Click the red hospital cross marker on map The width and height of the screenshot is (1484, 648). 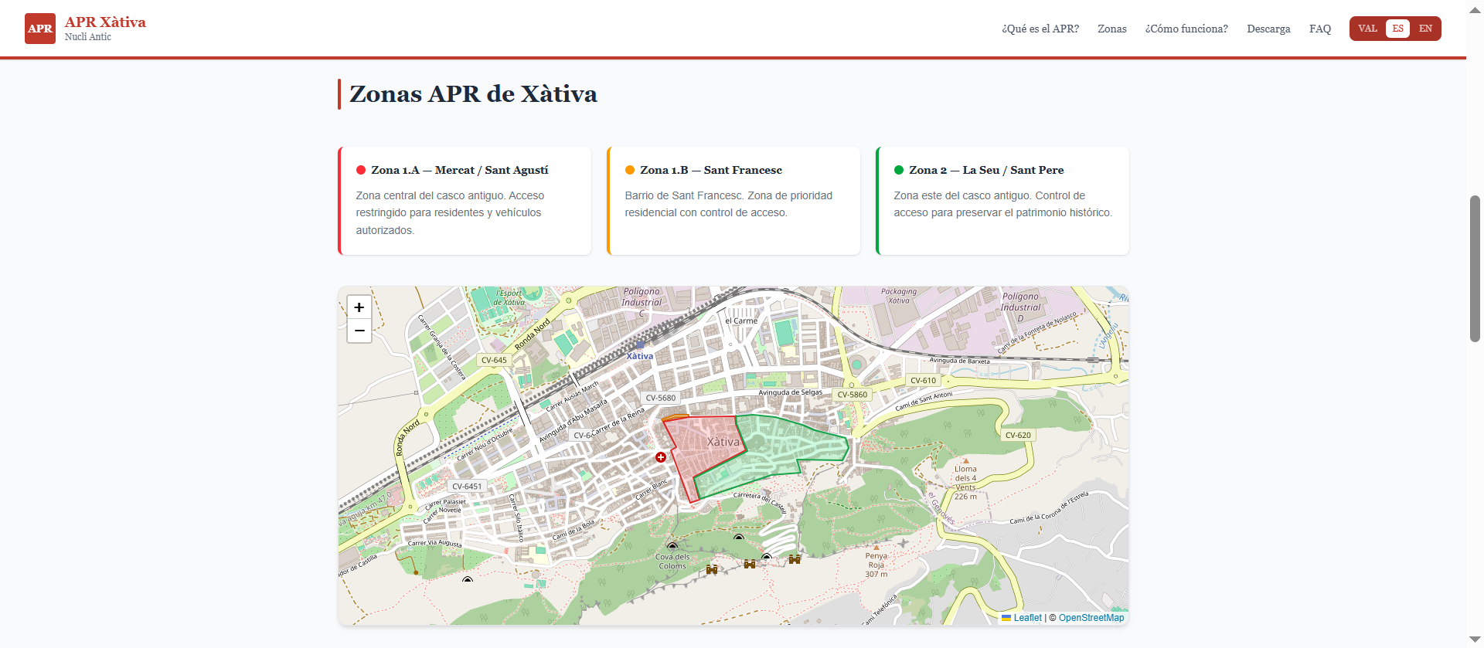point(661,457)
